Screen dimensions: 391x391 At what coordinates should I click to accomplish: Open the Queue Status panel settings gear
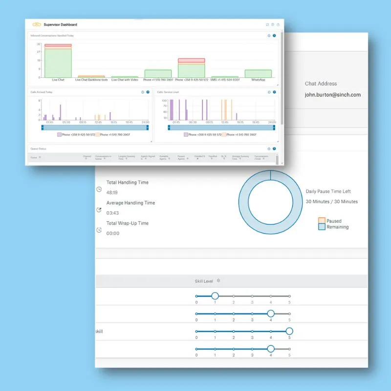tap(269, 149)
